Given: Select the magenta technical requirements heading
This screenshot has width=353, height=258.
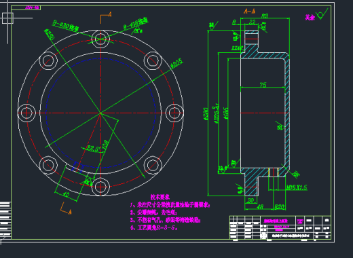Looking at the screenshot, I should pos(160,197).
